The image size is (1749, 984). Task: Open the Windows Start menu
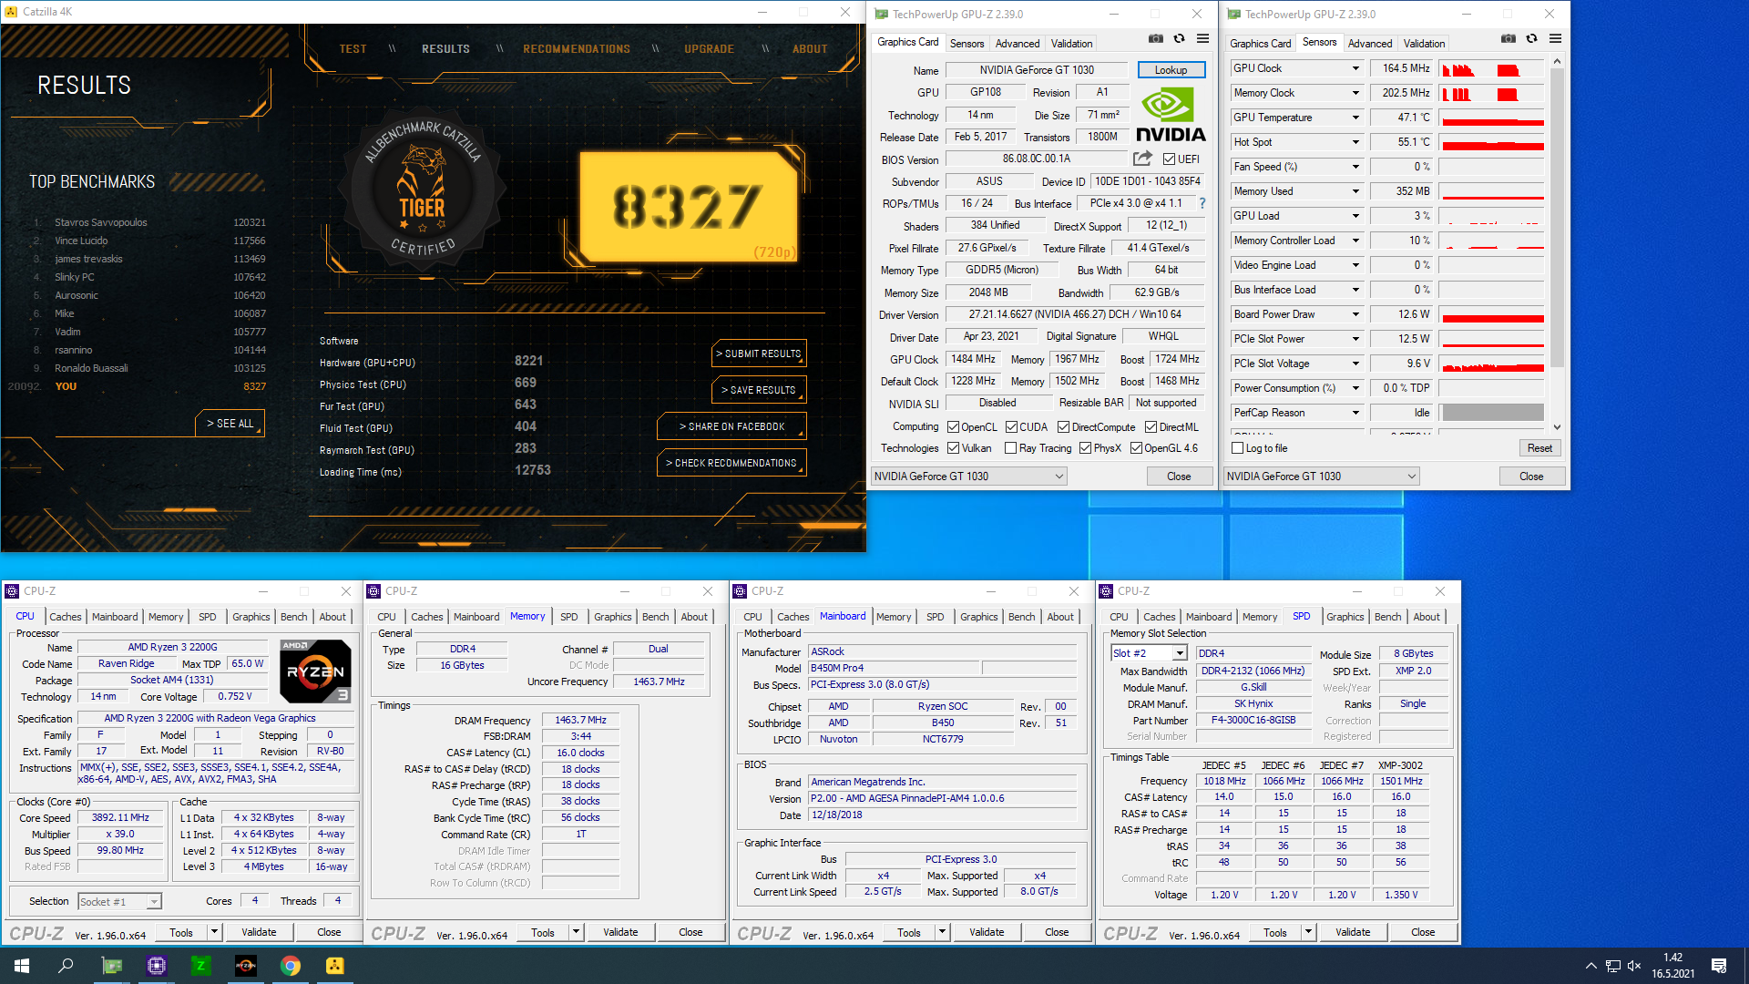22,966
